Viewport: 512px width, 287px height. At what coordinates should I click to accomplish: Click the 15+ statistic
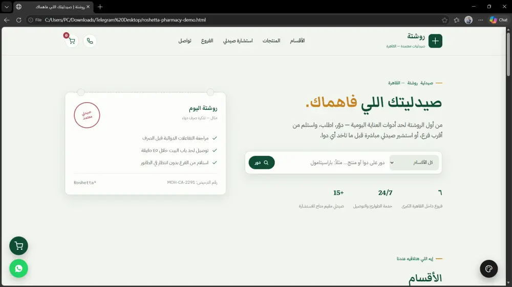(338, 193)
